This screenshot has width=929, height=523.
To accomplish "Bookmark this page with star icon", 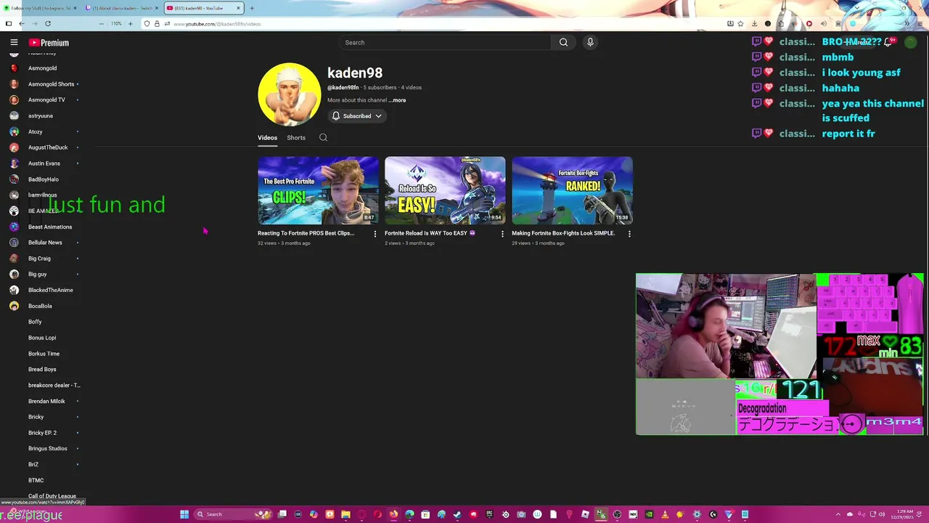I will pos(740,23).
